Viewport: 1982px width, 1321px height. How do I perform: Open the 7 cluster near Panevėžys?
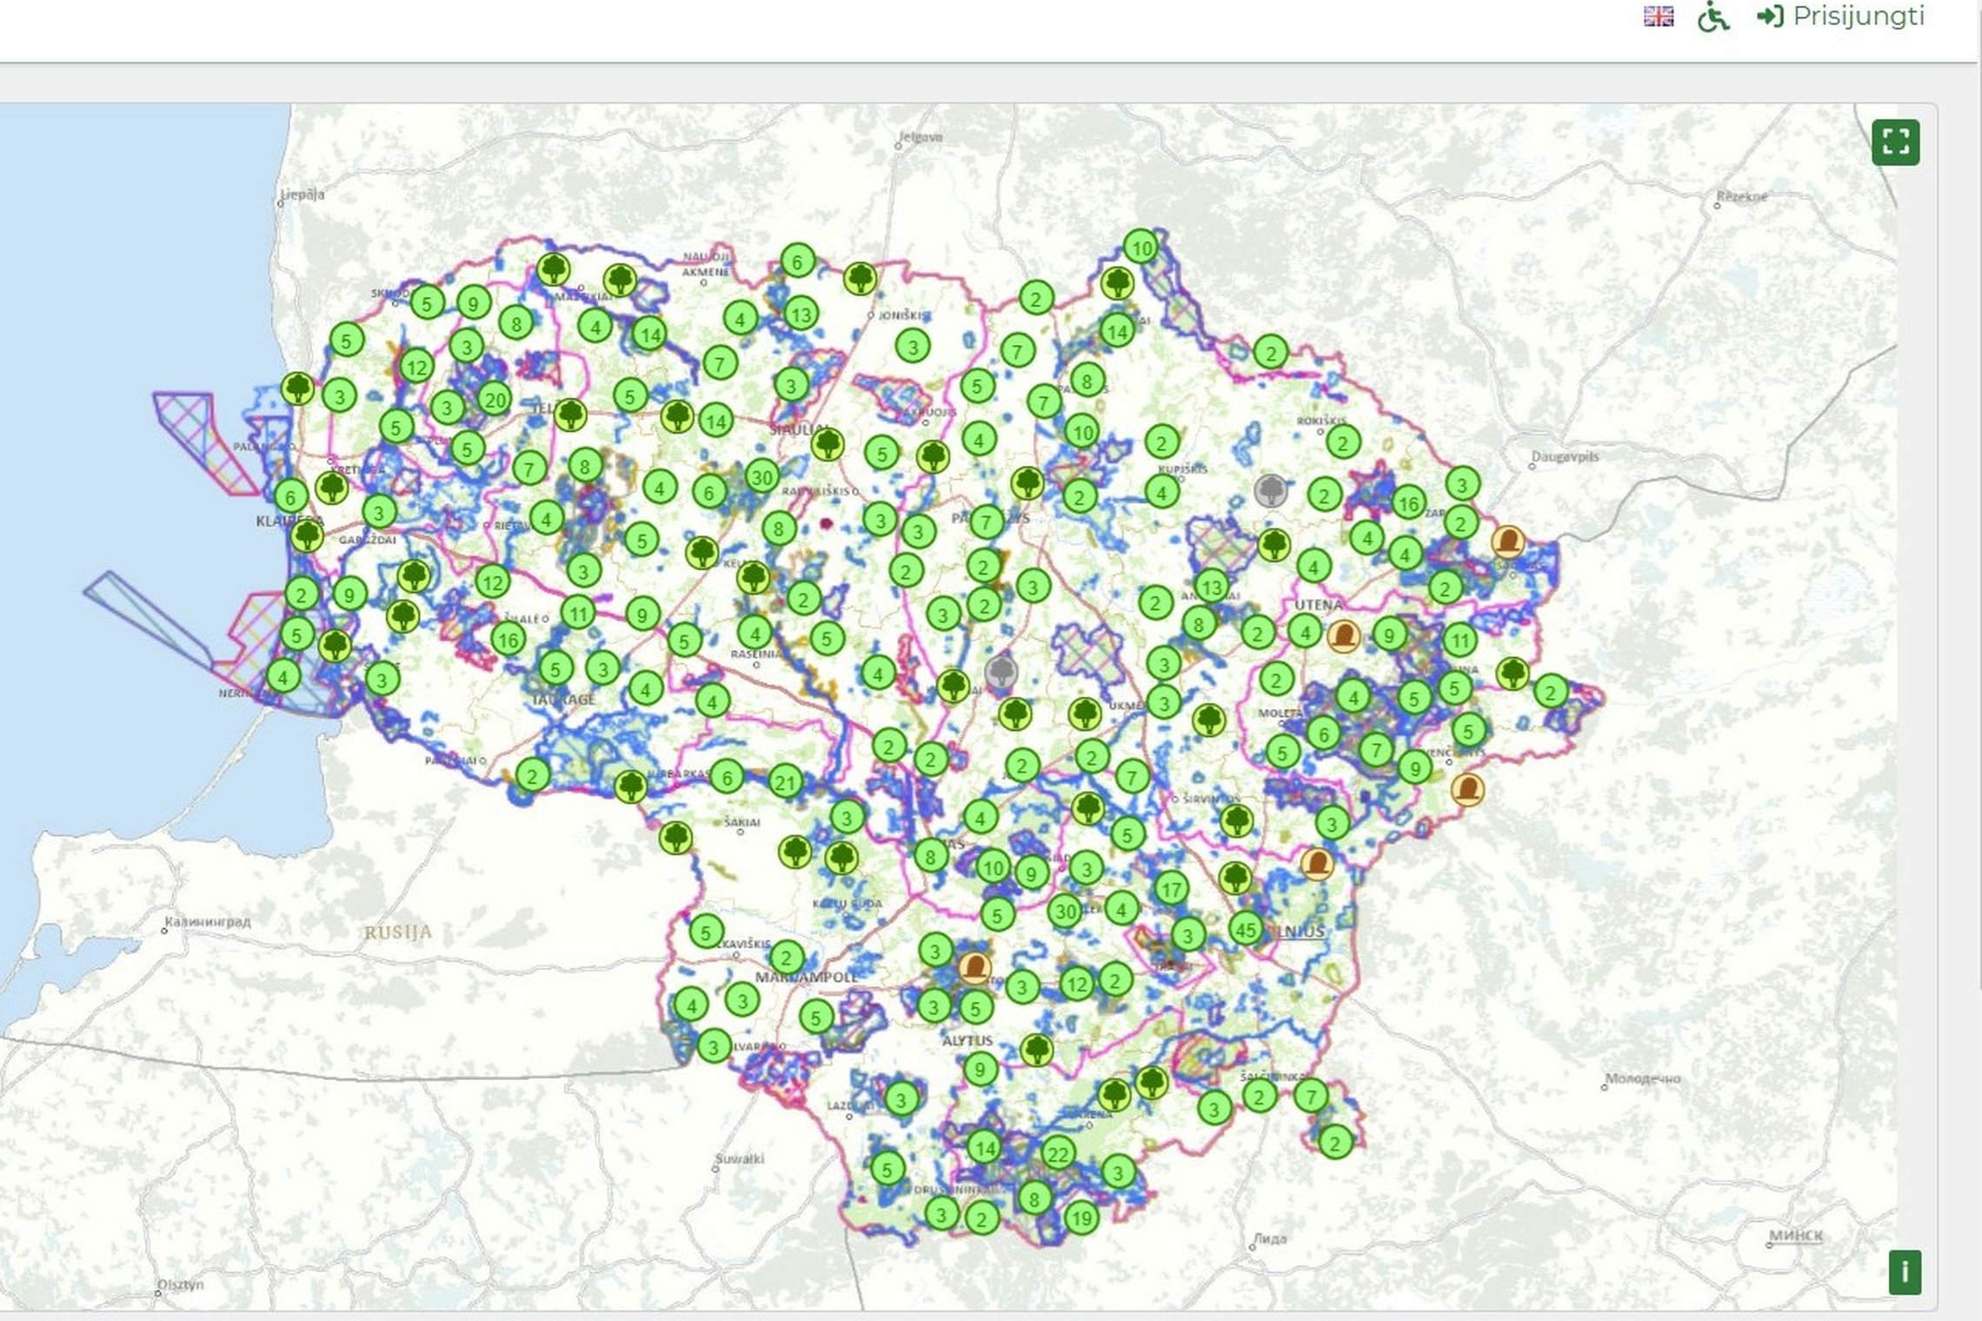click(986, 521)
